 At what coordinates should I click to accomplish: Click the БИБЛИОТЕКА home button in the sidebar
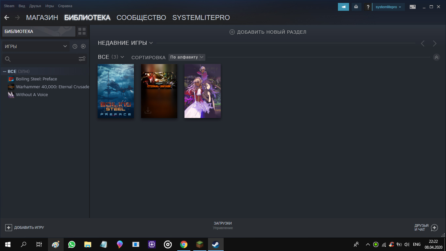click(39, 31)
